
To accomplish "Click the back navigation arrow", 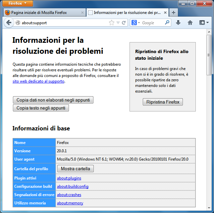I will (x=9, y=23).
